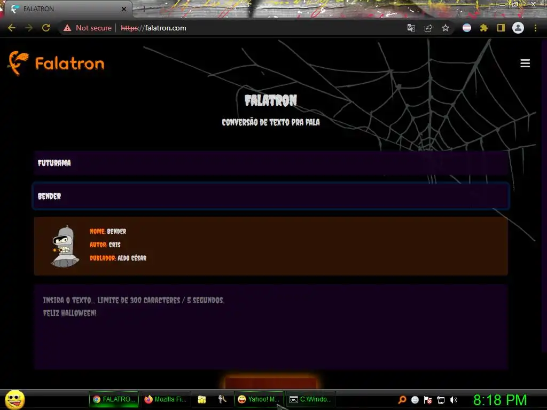Open the striped circular extension icon
Viewport: 547px width, 410px height.
(467, 28)
